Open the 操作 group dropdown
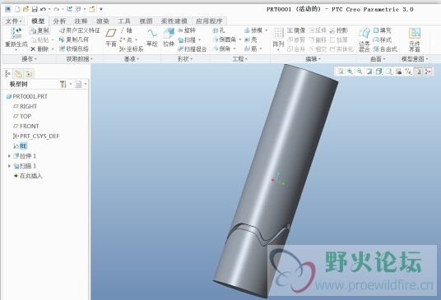The width and height of the screenshot is (441, 300). [30, 59]
